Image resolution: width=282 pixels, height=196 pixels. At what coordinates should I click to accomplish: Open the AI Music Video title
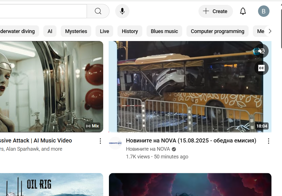(36, 140)
